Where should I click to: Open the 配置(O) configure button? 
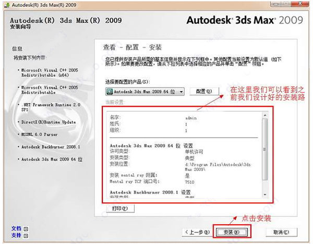204,91
